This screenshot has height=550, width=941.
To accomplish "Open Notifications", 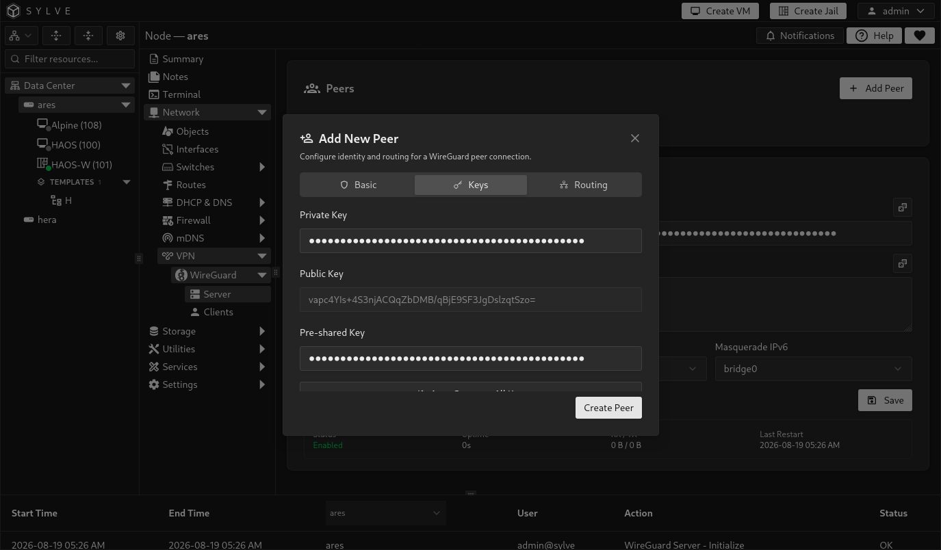I will tap(799, 36).
